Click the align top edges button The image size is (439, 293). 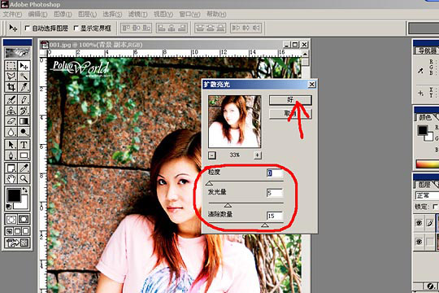(x=127, y=28)
